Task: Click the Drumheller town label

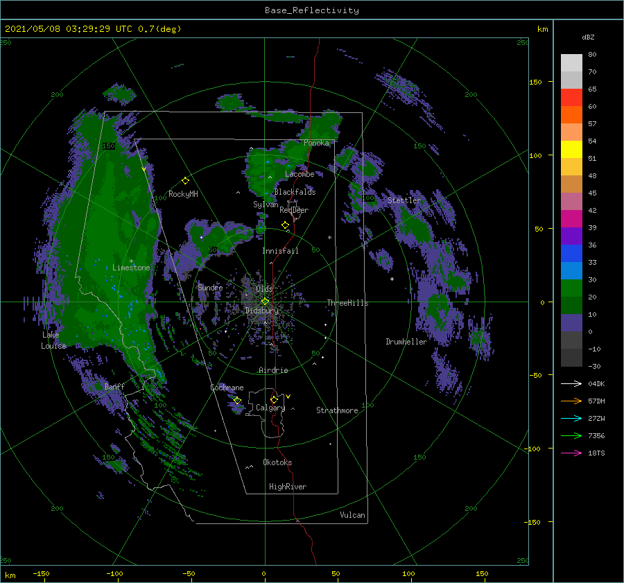Action: point(406,342)
